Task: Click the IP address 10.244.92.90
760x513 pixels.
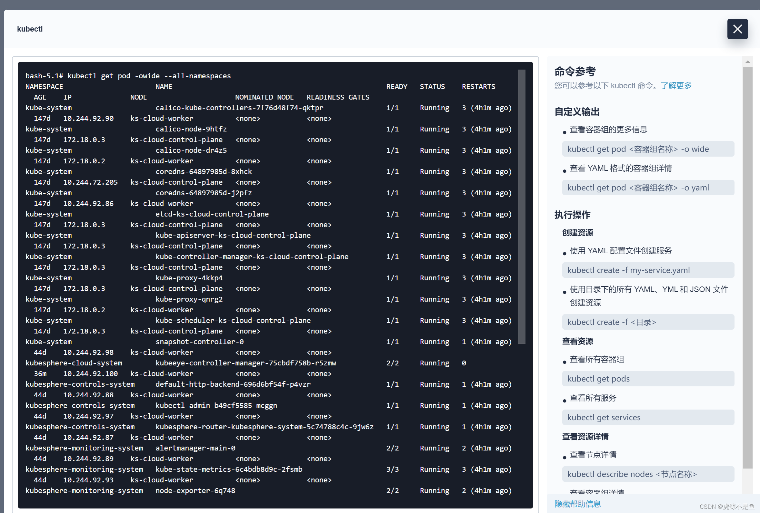Action: tap(88, 118)
